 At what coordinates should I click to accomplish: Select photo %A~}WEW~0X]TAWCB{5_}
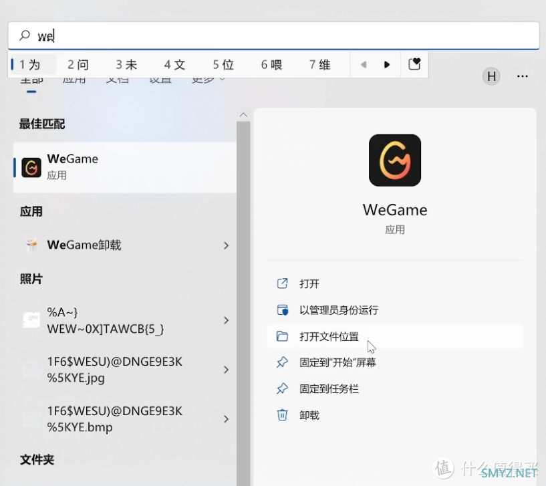coord(125,320)
